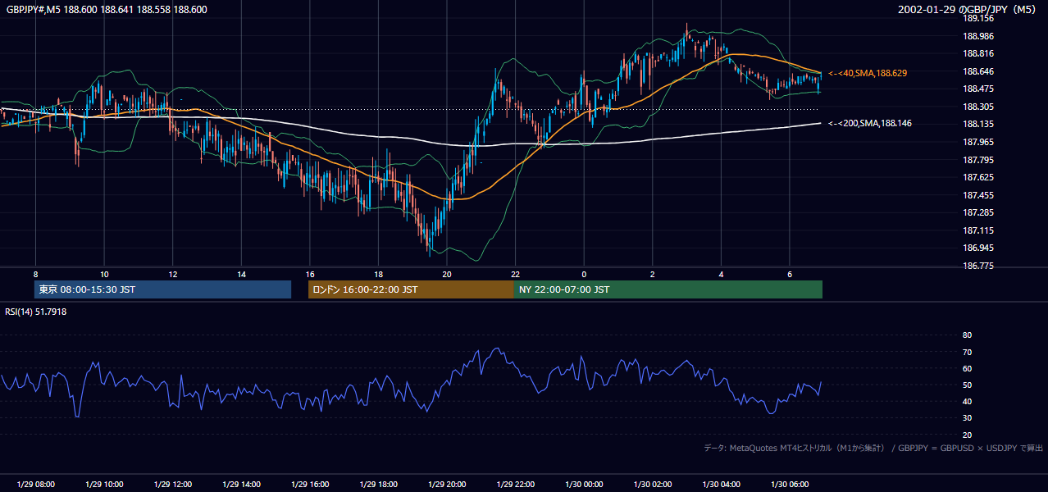Click the 1/30 06:00 bottom time label
The width and height of the screenshot is (1048, 492).
click(x=790, y=485)
